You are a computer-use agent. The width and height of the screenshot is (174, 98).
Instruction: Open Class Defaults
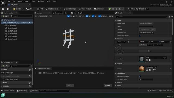tap(85, 9)
